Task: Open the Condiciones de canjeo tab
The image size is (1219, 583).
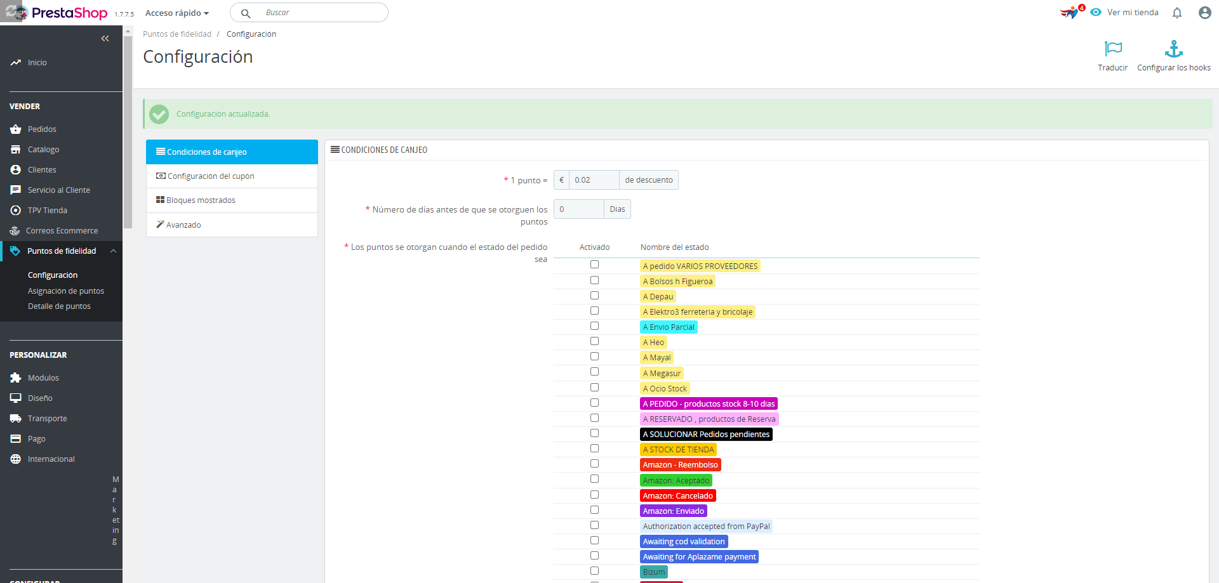Action: click(232, 152)
